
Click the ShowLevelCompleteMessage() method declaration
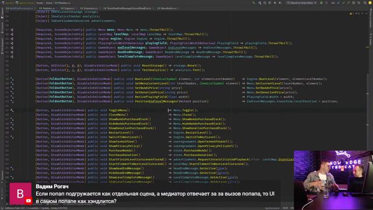tap(131, 177)
